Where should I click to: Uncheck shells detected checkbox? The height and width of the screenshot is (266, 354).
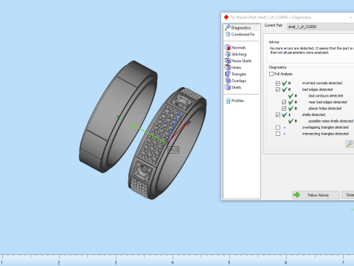(278, 115)
